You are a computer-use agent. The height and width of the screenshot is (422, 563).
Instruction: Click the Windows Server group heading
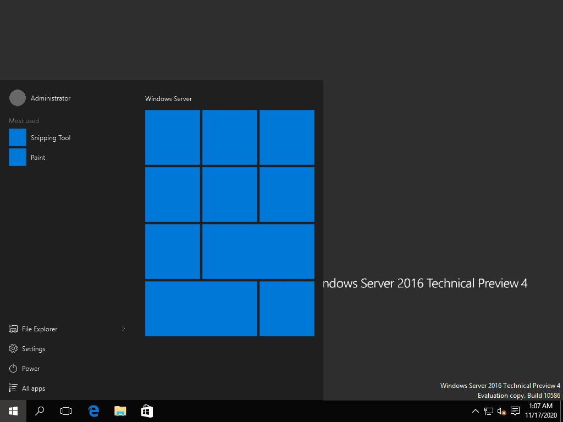click(168, 99)
